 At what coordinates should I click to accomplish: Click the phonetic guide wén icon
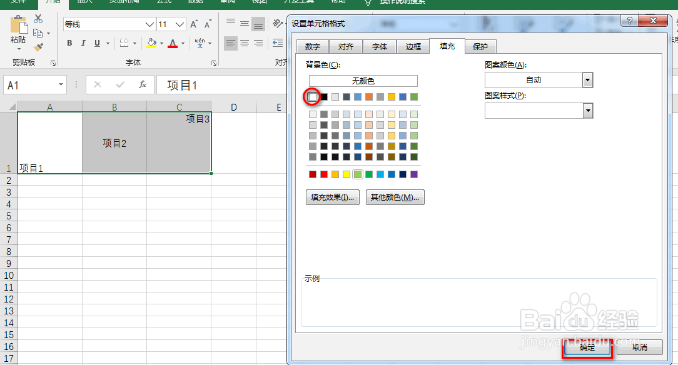coord(200,42)
